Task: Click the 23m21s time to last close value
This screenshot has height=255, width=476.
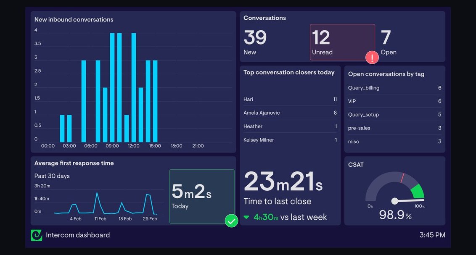Action: 283,181
